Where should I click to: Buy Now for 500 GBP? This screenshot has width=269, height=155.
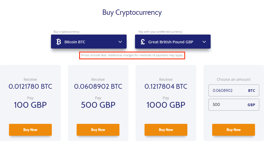point(98,130)
